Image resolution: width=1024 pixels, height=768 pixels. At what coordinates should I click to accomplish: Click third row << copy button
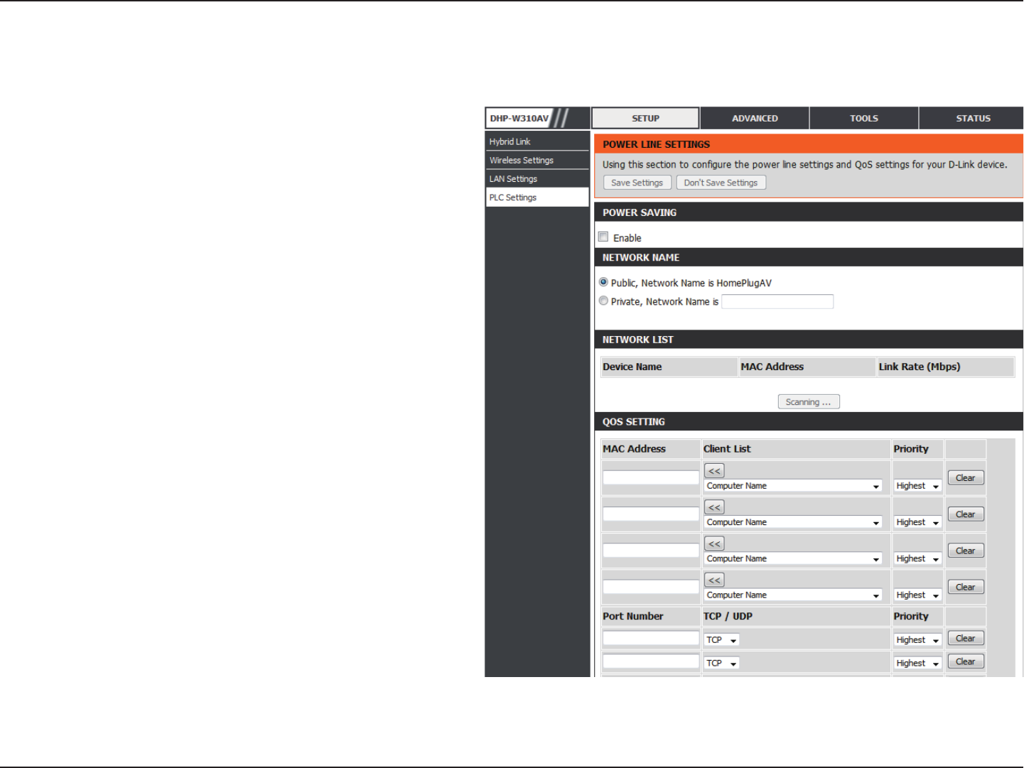click(714, 543)
